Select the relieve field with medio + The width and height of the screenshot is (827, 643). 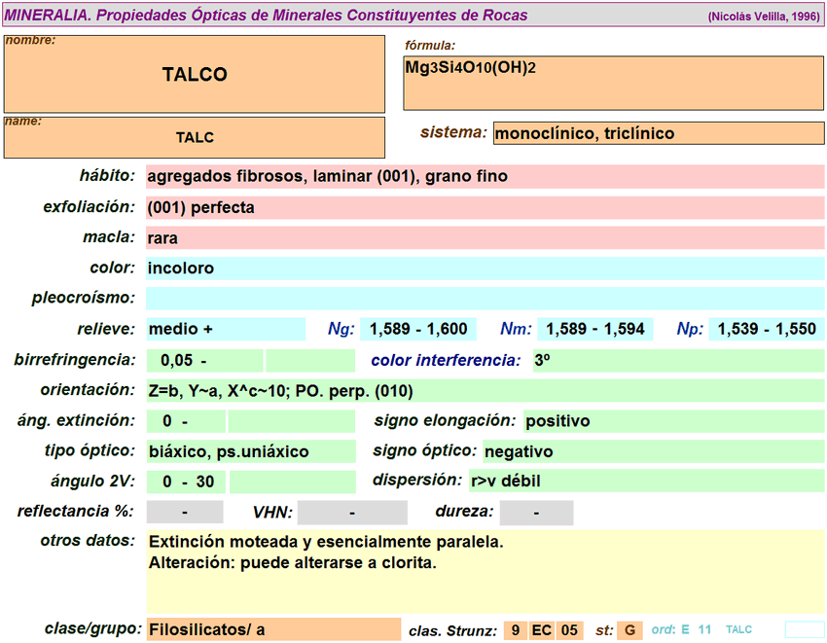(225, 329)
